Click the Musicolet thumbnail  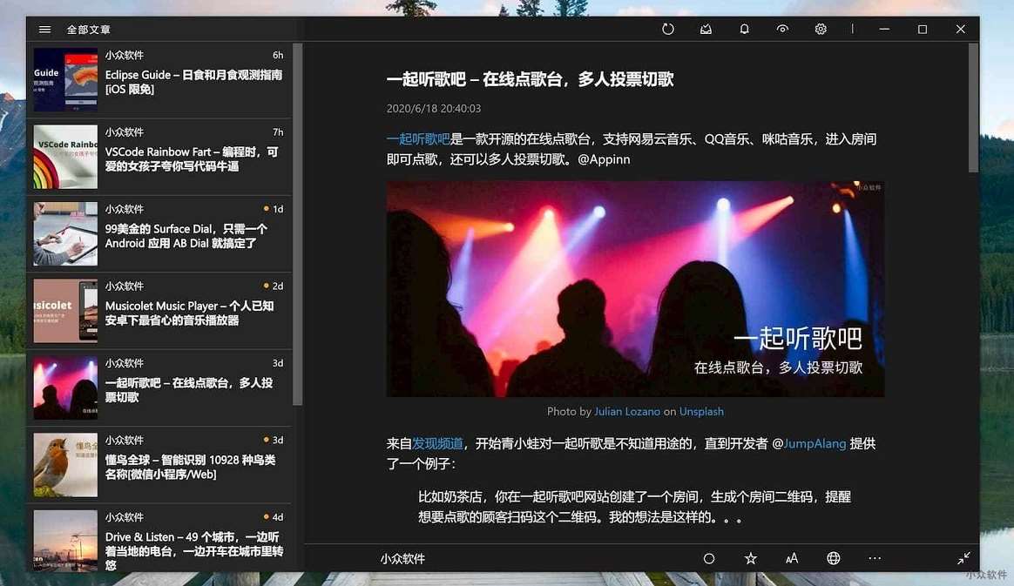(65, 310)
